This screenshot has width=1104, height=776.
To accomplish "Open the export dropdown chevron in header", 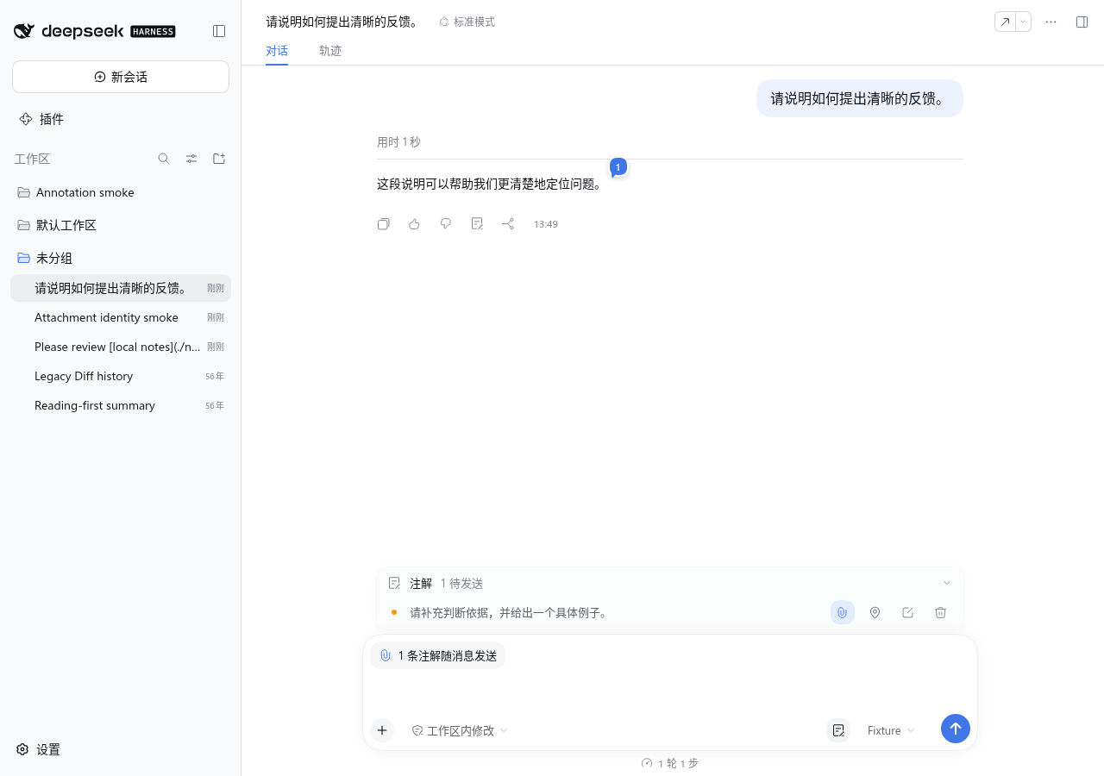I will [1023, 22].
